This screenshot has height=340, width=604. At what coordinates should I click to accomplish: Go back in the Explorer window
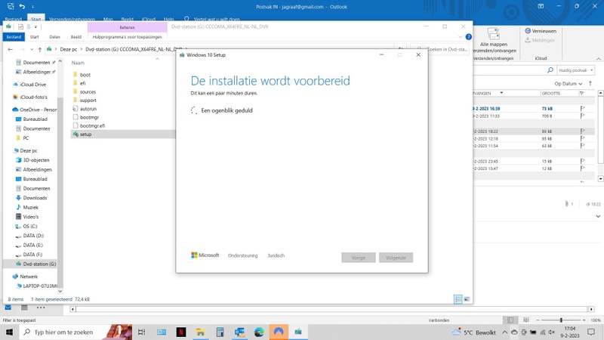click(x=11, y=49)
